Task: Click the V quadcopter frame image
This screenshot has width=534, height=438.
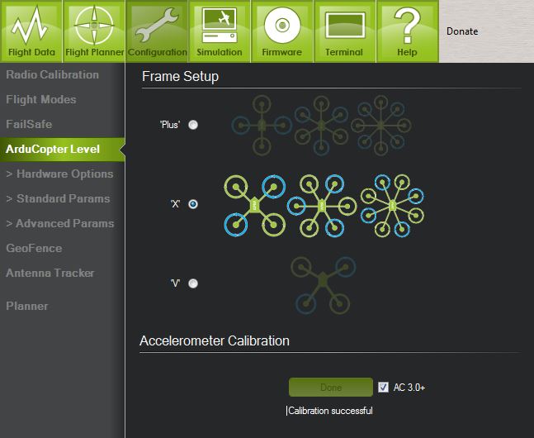Action: point(323,285)
